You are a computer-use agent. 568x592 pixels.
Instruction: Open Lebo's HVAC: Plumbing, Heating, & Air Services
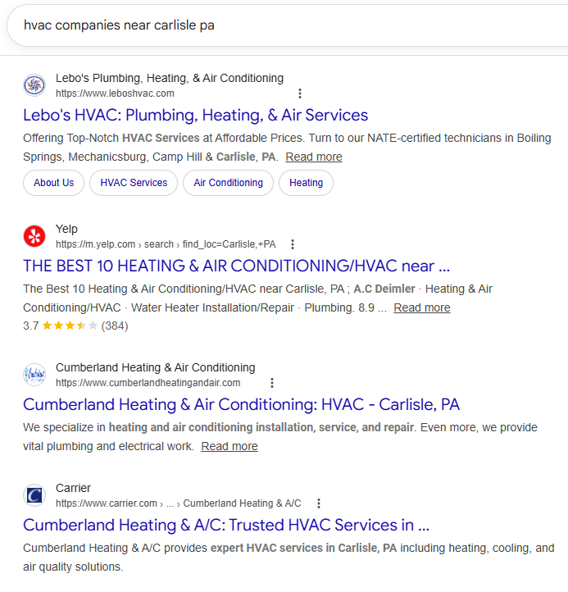[195, 115]
